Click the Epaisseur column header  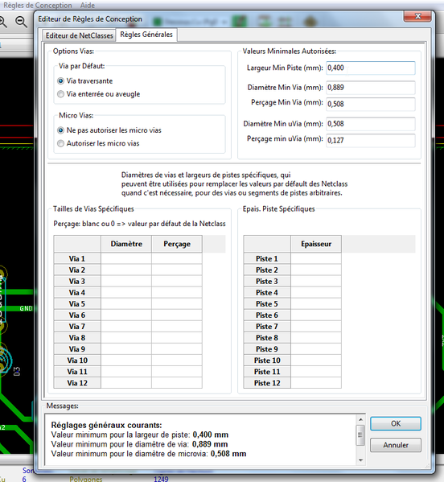(316, 244)
